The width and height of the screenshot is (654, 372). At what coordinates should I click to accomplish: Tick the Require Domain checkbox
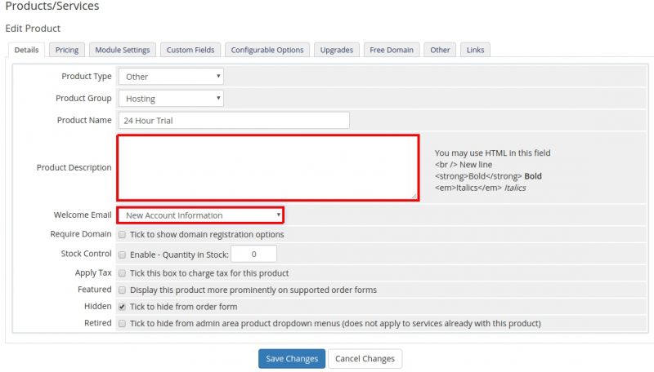pos(122,235)
